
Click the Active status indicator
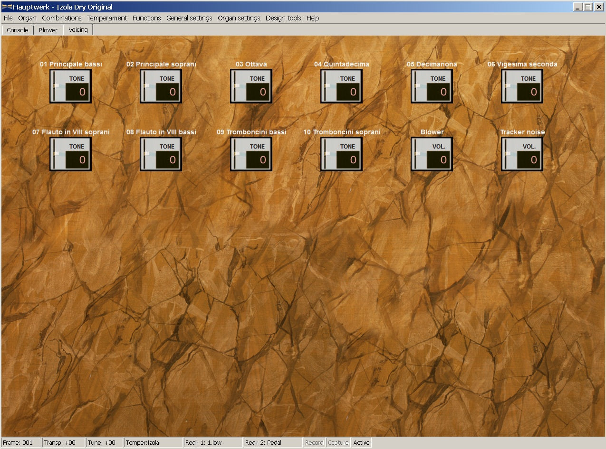point(361,442)
